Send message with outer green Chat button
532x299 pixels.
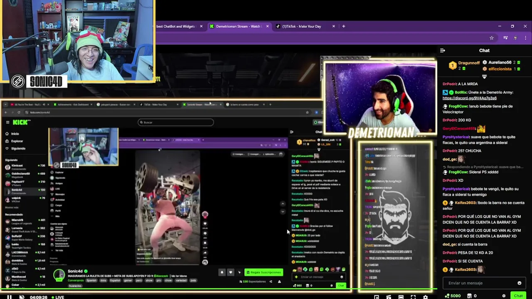click(518, 296)
